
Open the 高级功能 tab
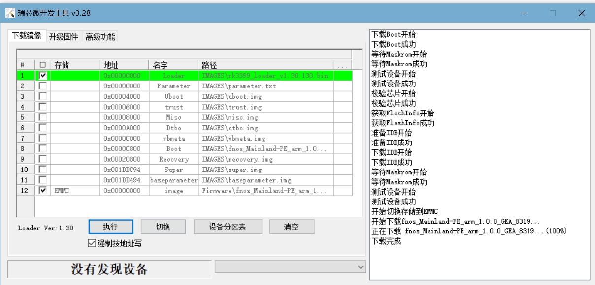coord(100,37)
